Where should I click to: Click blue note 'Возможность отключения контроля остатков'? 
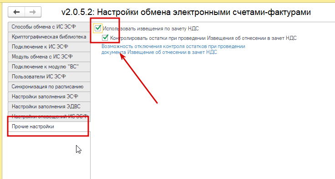173,49
